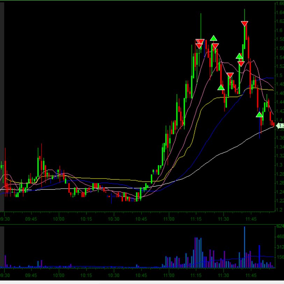Click the topmost red sell marker near 1.62

click(244, 23)
